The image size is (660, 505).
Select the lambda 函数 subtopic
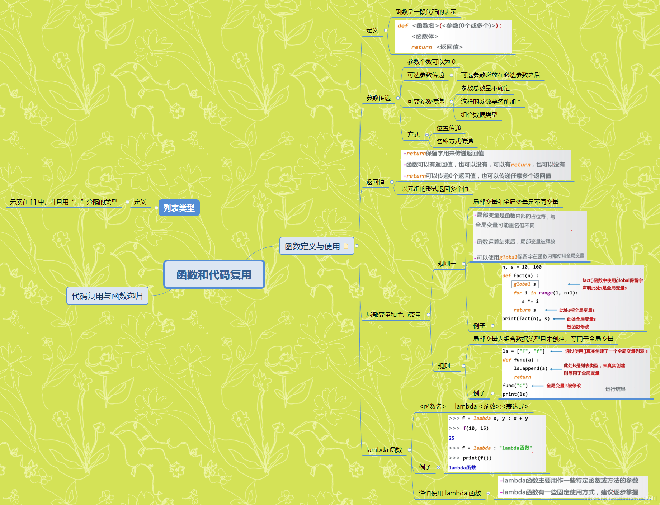click(384, 450)
